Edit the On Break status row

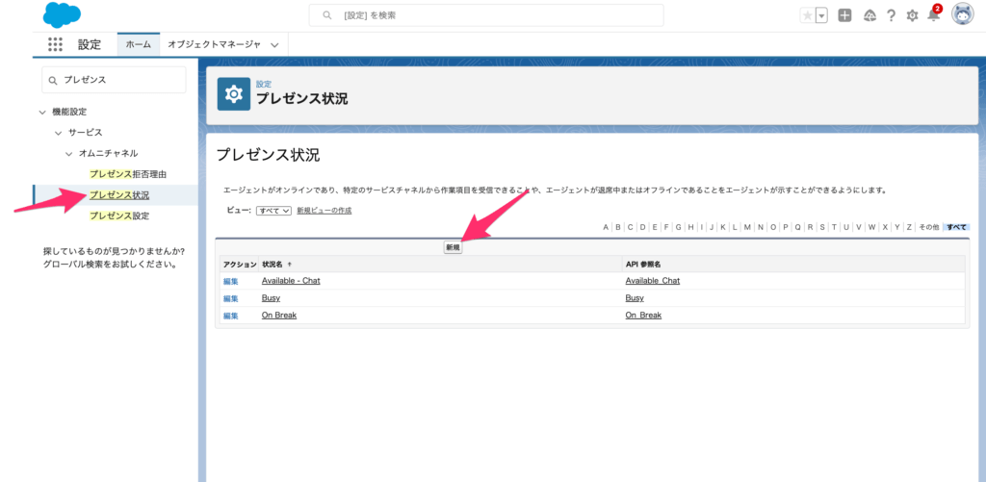pyautogui.click(x=231, y=316)
